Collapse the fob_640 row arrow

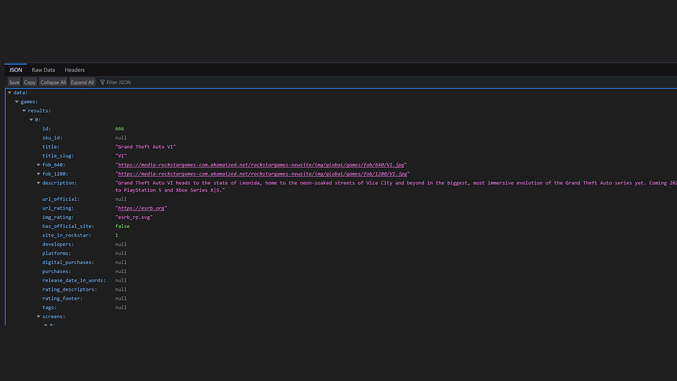click(x=38, y=165)
